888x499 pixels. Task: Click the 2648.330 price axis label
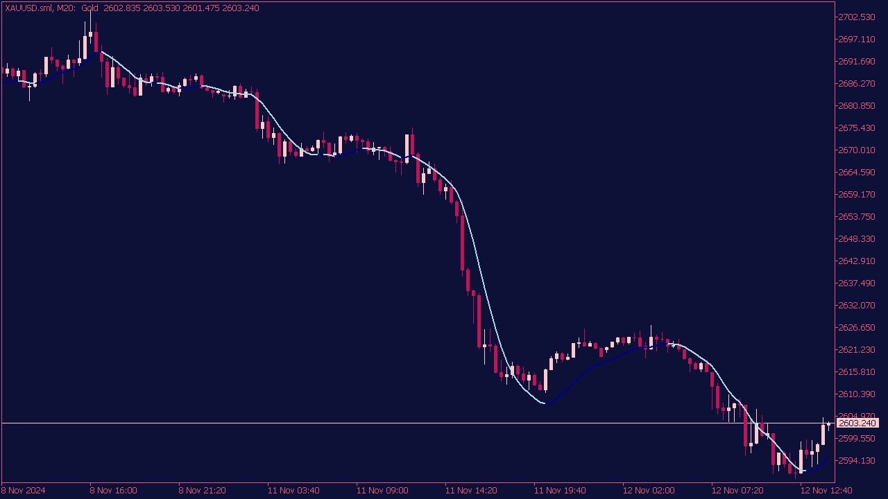[x=857, y=238]
